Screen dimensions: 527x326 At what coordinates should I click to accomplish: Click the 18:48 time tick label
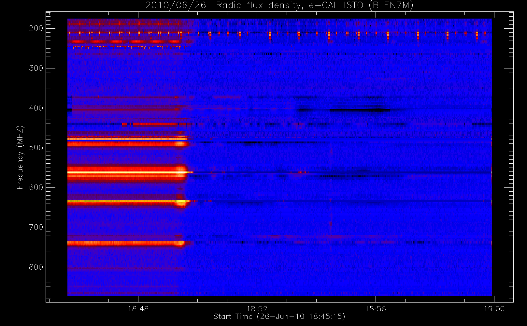(138, 309)
